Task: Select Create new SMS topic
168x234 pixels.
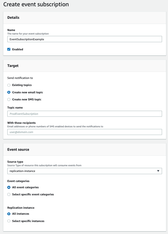Action: click(x=9, y=99)
